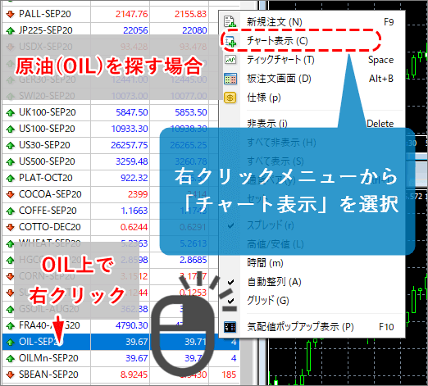428x386 pixels.
Task: Click bid price 26257.75
Action: click(130, 145)
